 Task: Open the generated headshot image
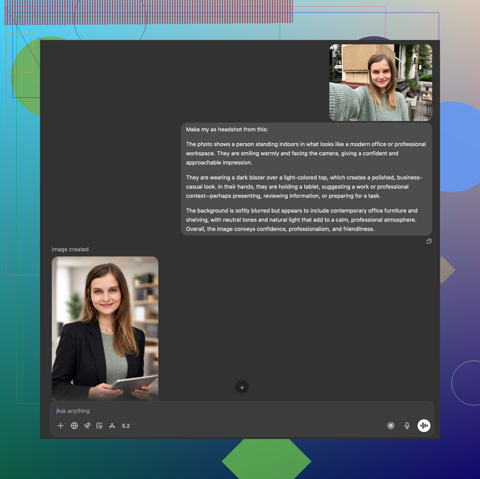tap(105, 328)
